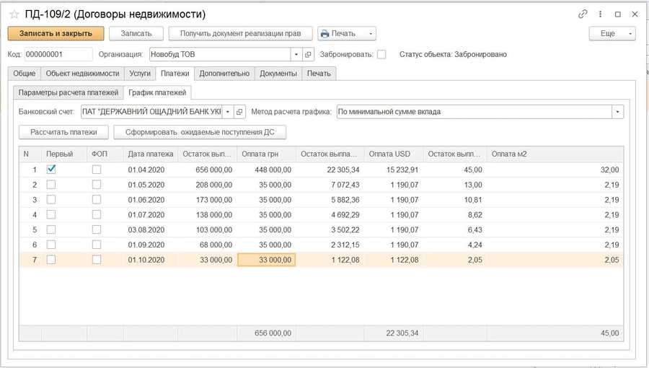Viewport: 649px width, 368px height.
Task: Open the Параметры расчета платежей tab
Action: [x=69, y=92]
